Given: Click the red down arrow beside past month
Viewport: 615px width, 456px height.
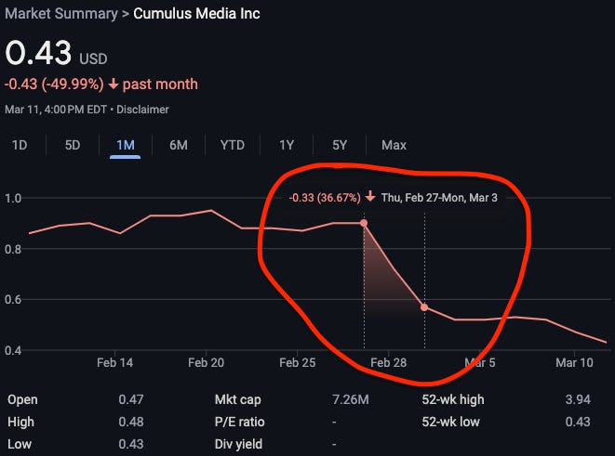Looking at the screenshot, I should click(x=114, y=84).
